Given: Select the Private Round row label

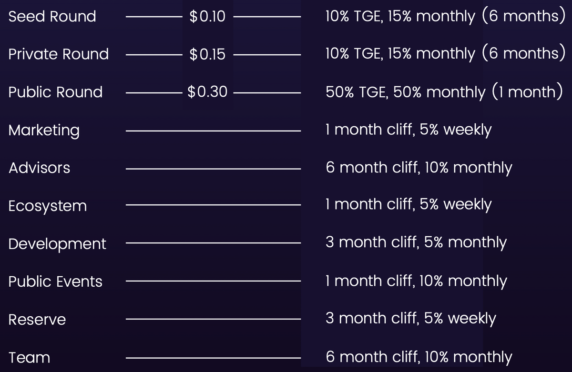Looking at the screenshot, I should (58, 54).
